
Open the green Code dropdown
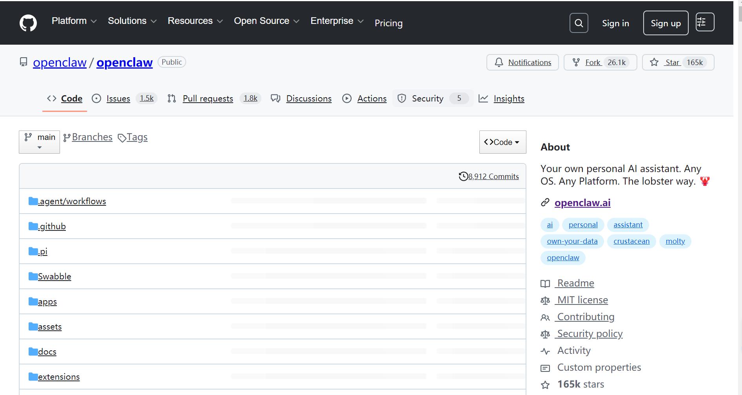click(502, 142)
